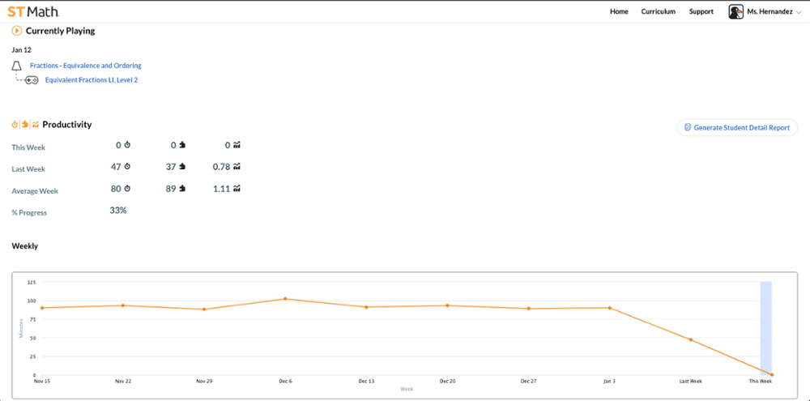Select the Nov 15 data point on chart
This screenshot has width=810, height=401.
(41, 308)
